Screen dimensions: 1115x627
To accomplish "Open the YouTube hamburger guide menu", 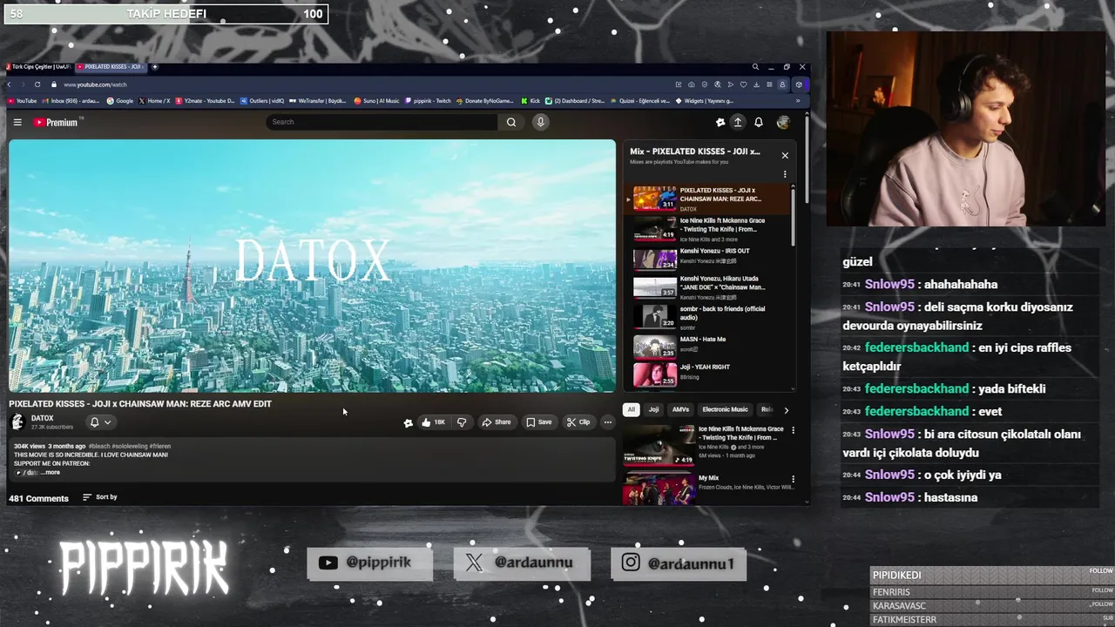I will (17, 122).
